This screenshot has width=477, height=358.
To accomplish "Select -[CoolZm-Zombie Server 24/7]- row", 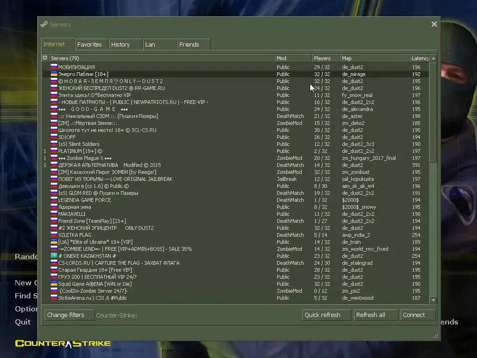I will click(x=235, y=291).
